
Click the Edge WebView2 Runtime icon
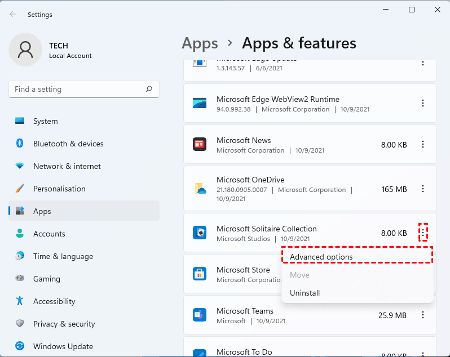click(x=200, y=104)
